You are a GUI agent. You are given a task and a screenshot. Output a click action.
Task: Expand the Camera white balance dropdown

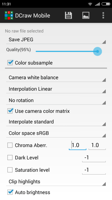pos(56,78)
